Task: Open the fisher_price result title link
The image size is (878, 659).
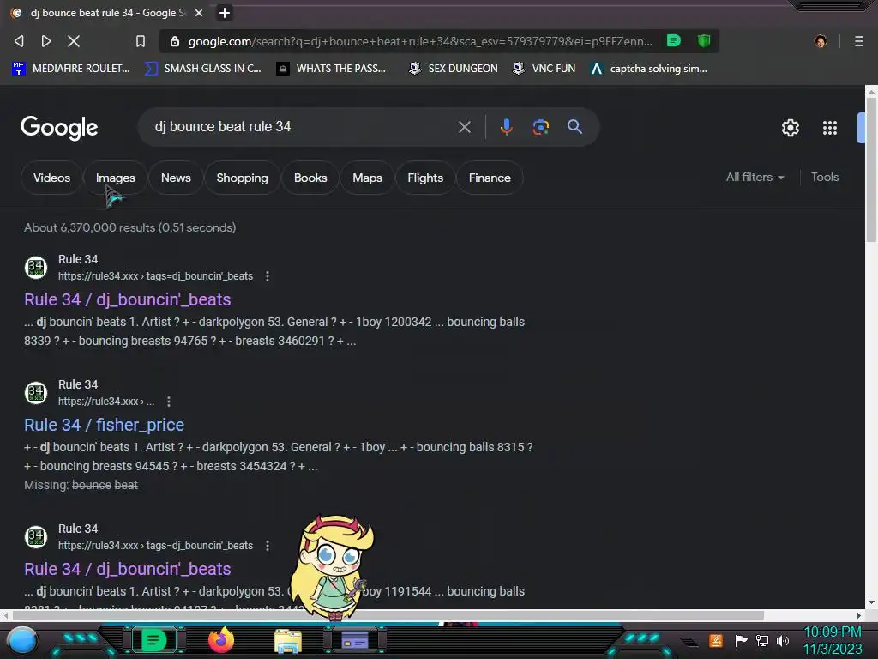Action: (x=104, y=425)
